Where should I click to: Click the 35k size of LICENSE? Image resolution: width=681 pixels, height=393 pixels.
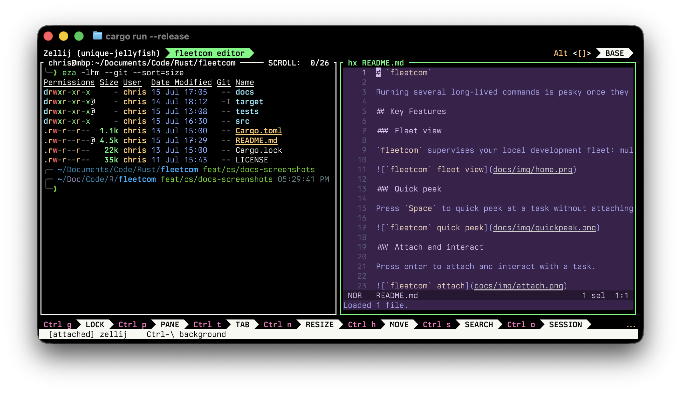click(111, 160)
